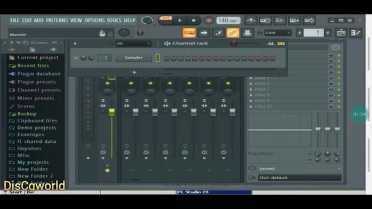Toggle the loop recording icon
Viewport: 372px width, 209px height.
point(309,21)
